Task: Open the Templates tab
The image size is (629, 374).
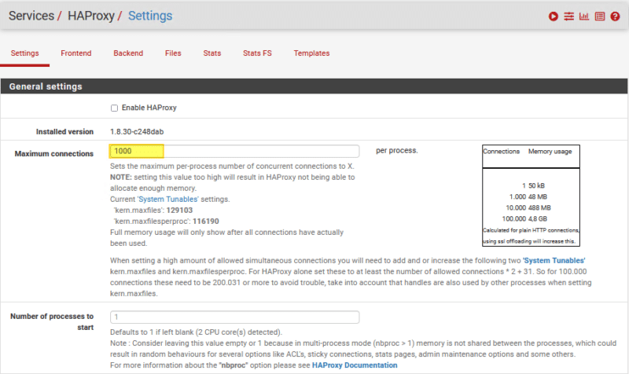Action: point(311,53)
